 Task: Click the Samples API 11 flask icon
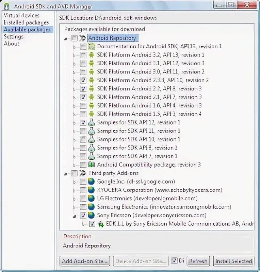91,131
